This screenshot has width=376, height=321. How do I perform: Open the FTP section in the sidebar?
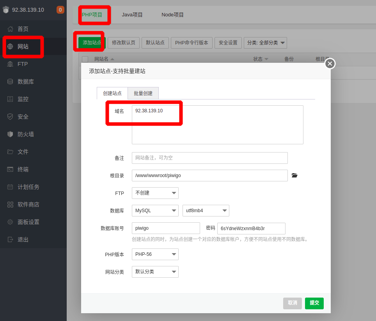(23, 64)
